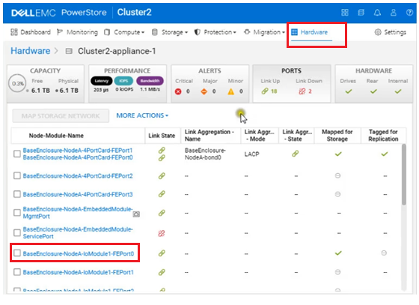Viewport: 419px width, 305px height.
Task: Select the HARDWARE card tab
Action: point(374,83)
